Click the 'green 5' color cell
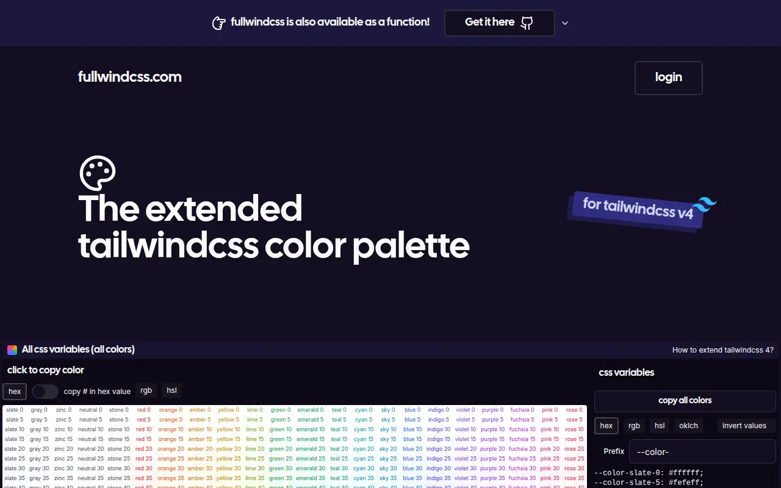 [x=281, y=420]
